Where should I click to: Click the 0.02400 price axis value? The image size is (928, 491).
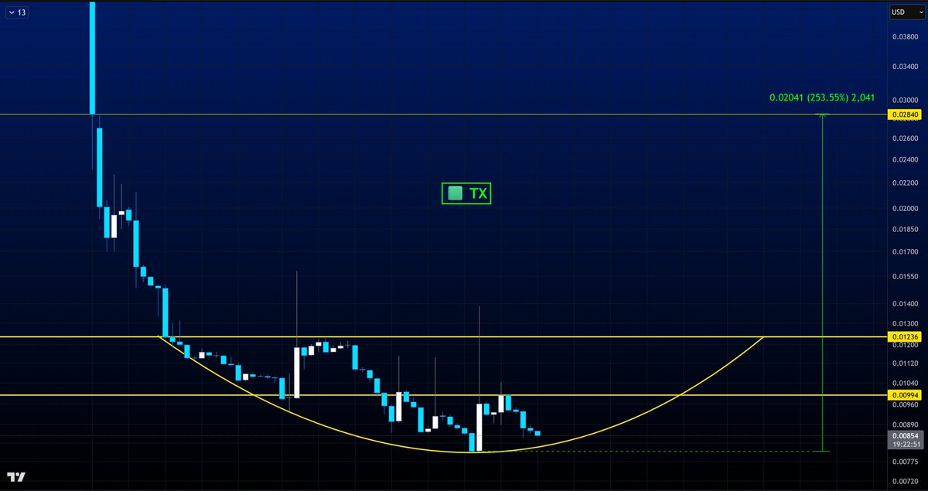pos(905,159)
